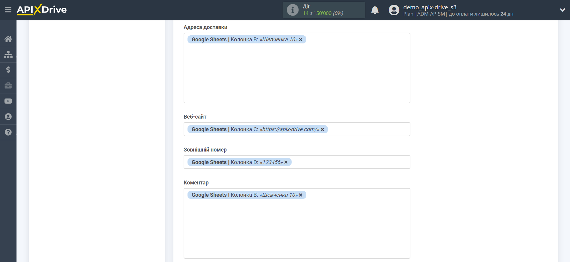
Task: Click inside the Веб-сайт field
Action: (x=297, y=129)
